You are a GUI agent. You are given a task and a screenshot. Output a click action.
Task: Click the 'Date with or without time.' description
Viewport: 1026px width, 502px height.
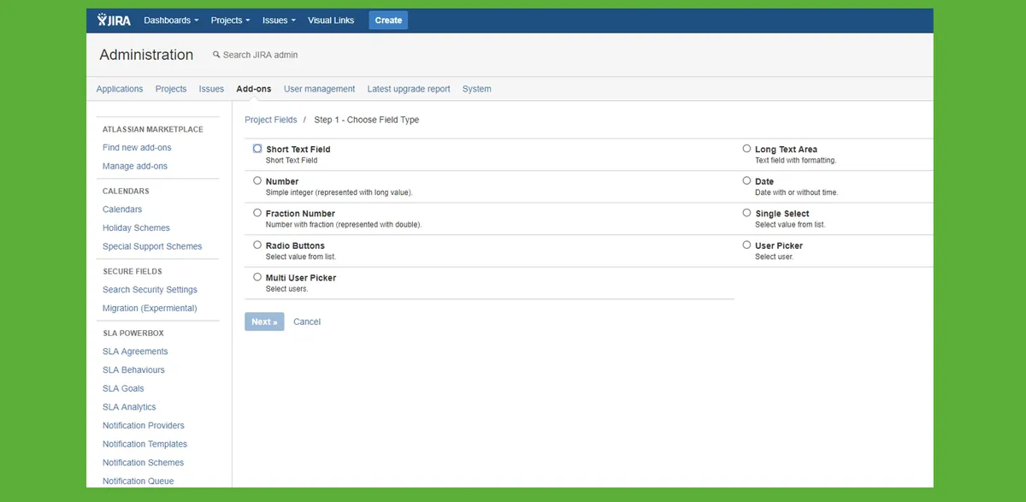[x=797, y=192]
